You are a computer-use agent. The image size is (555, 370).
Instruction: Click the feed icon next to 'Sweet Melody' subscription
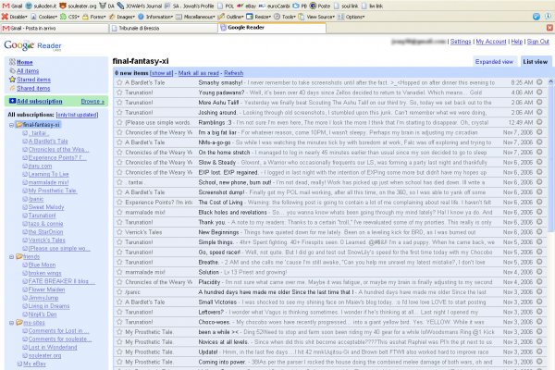[x=25, y=207]
